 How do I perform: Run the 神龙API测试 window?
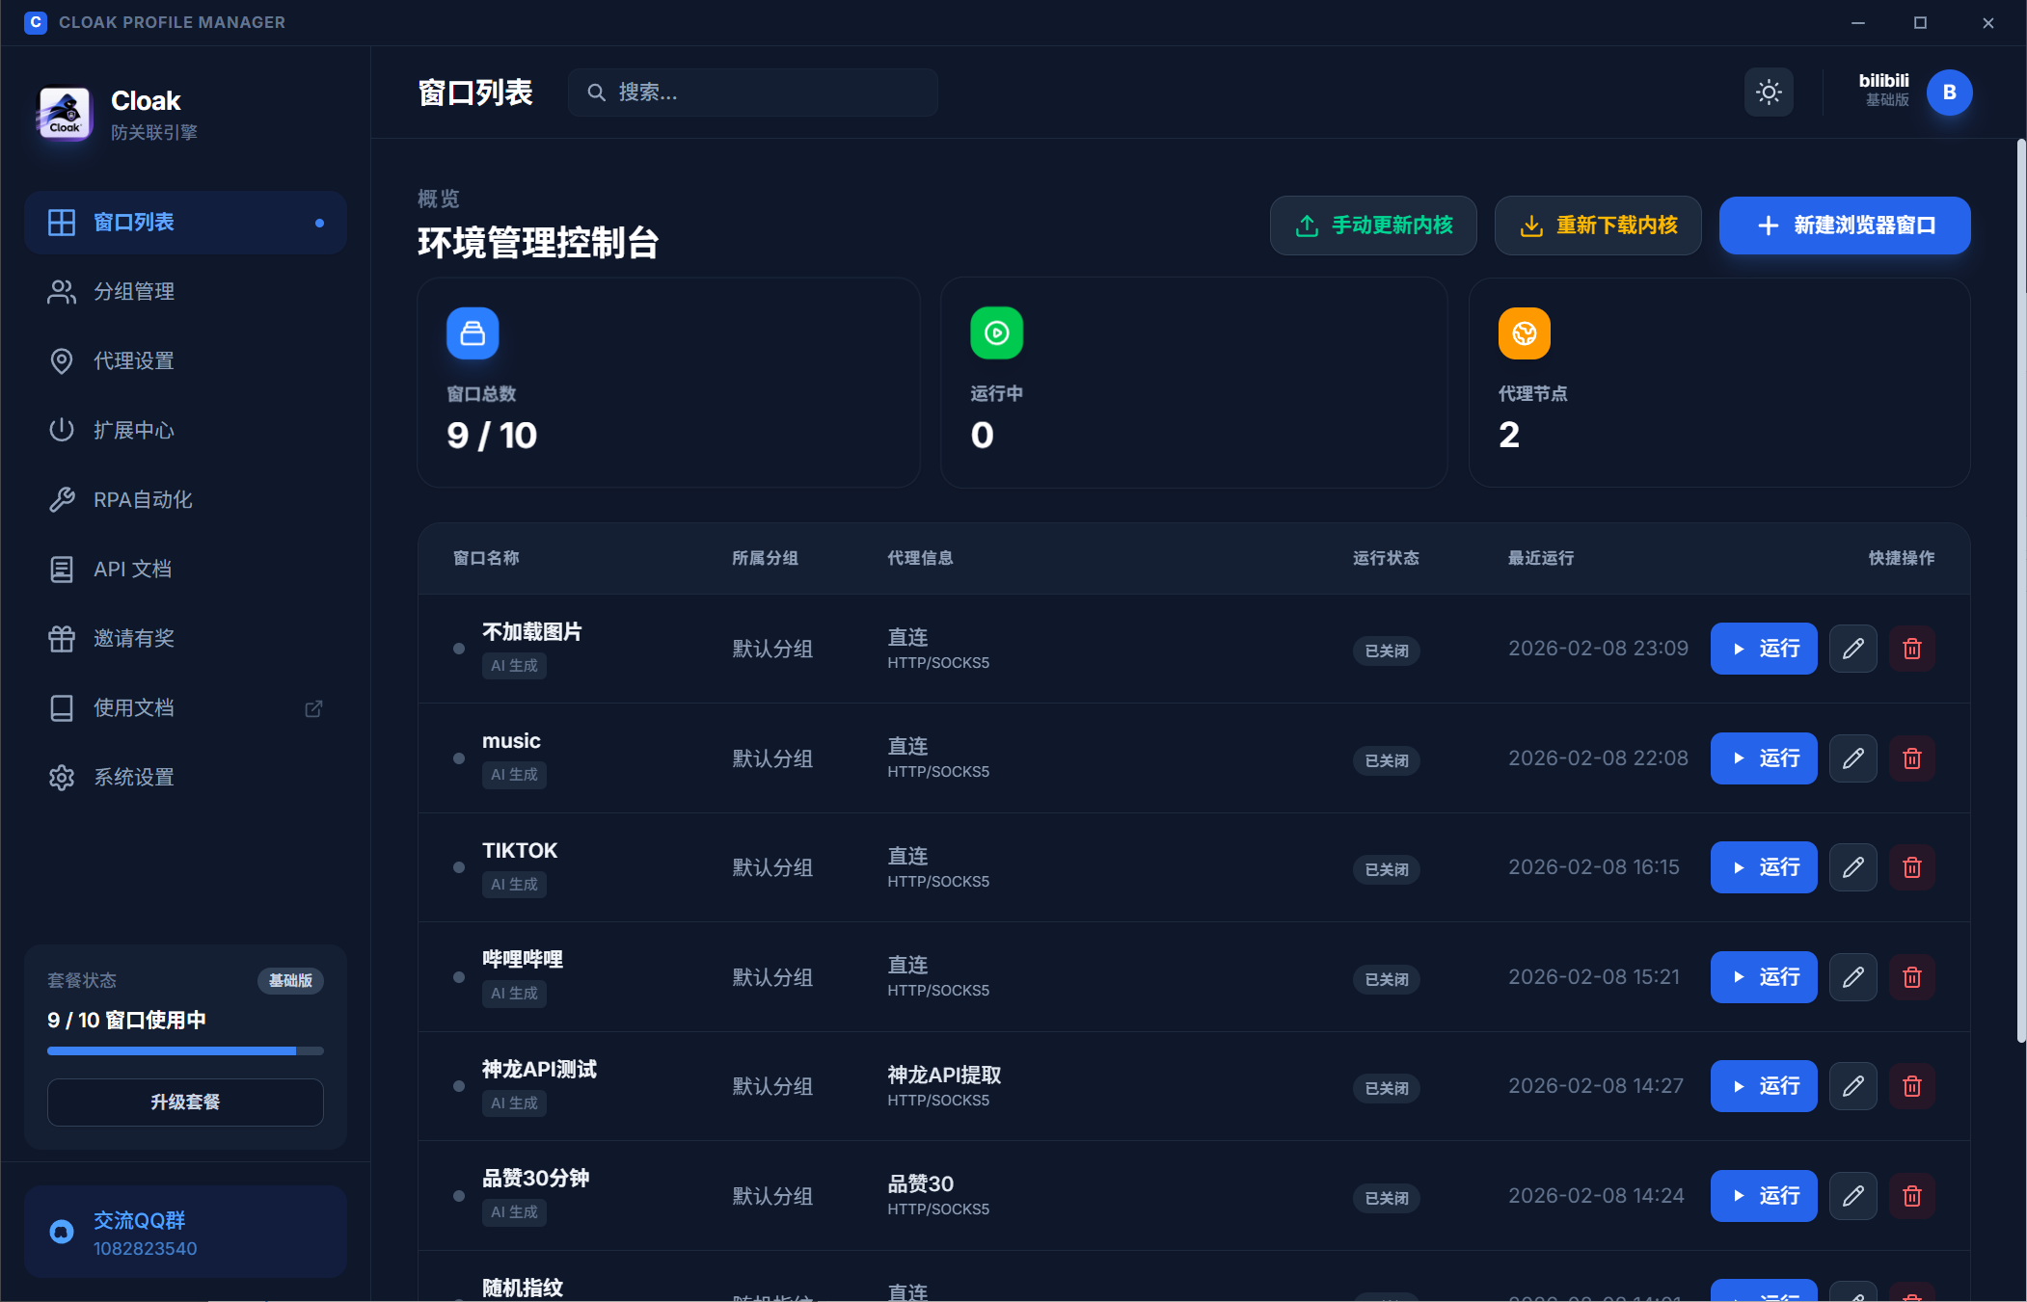point(1763,1086)
